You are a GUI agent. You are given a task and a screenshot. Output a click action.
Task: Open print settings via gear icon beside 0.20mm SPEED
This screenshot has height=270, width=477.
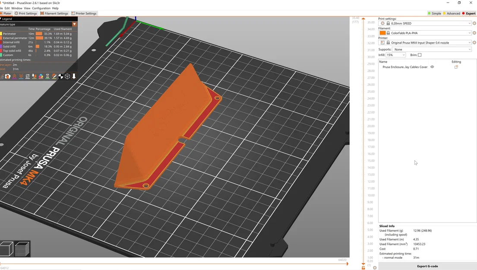click(x=474, y=23)
